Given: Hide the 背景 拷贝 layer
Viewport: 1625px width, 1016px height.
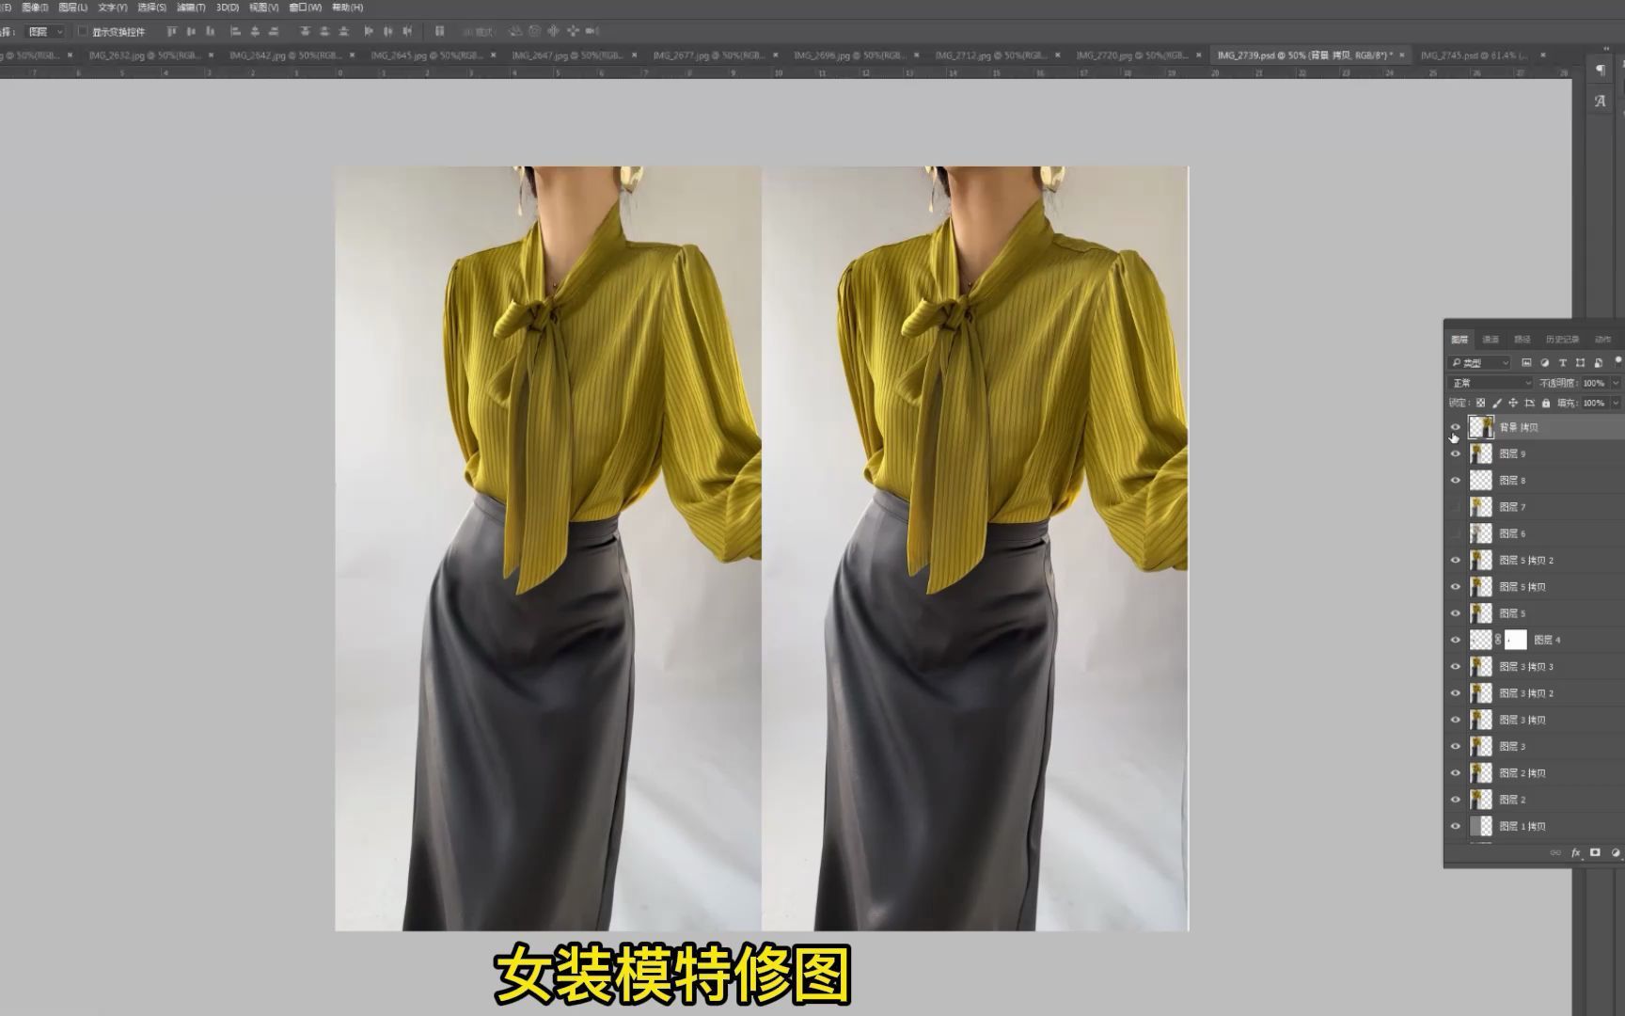Looking at the screenshot, I should point(1456,427).
